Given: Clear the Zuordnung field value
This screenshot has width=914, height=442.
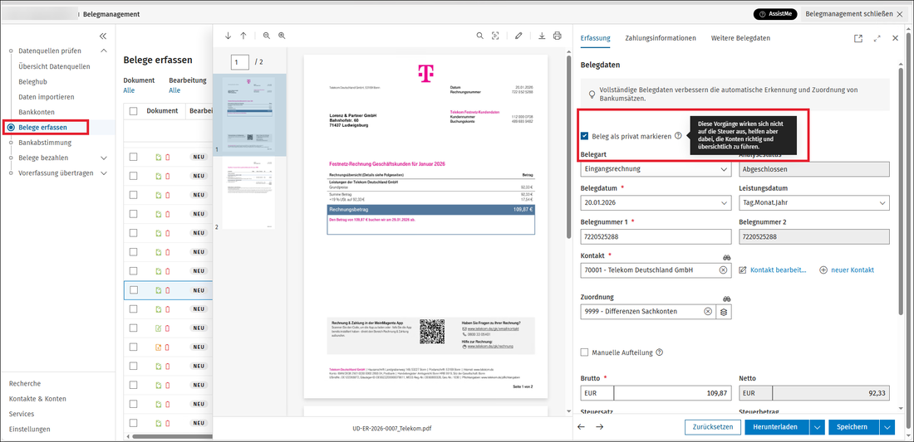Looking at the screenshot, I should pyautogui.click(x=708, y=312).
